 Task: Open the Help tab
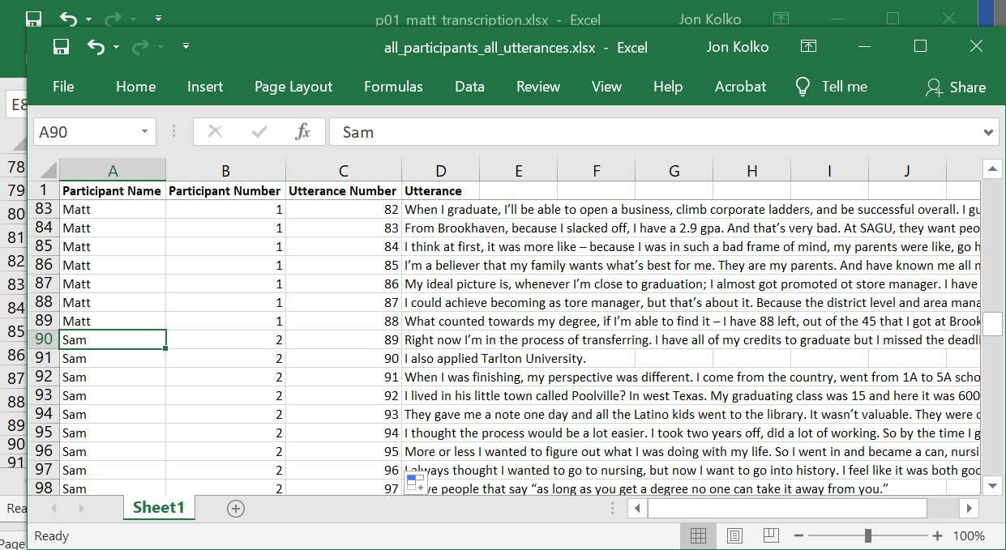668,87
